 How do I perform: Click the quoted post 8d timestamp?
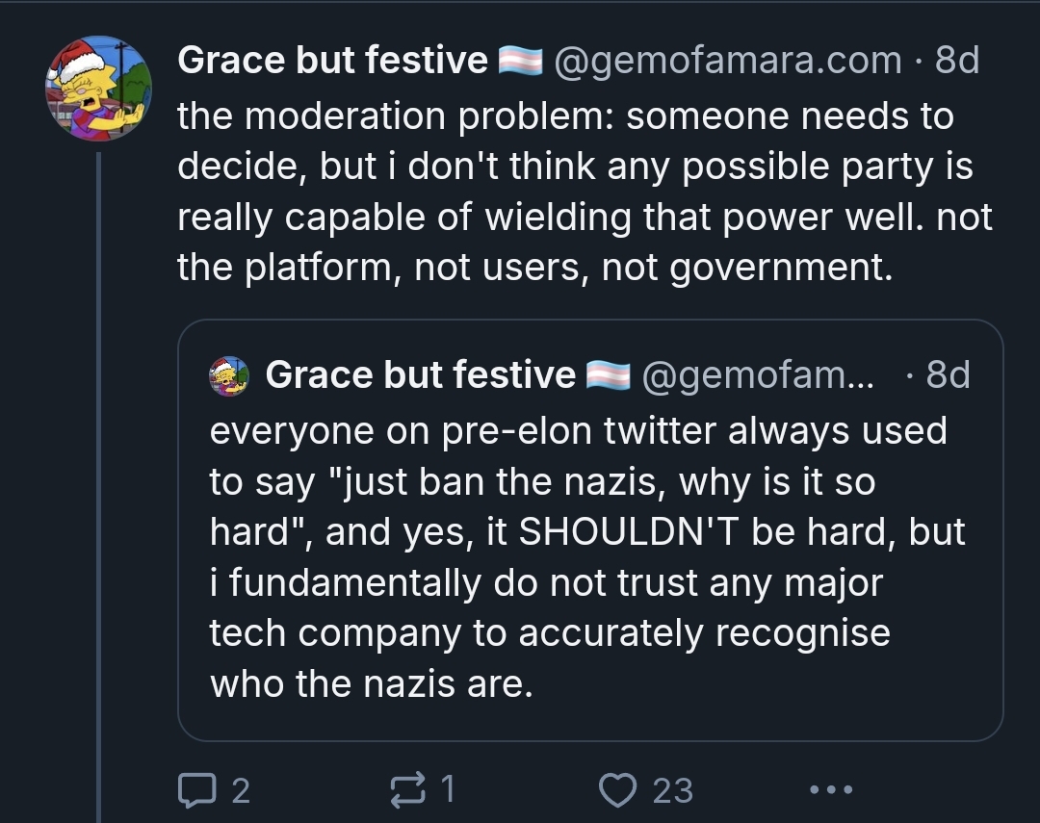[x=948, y=374]
